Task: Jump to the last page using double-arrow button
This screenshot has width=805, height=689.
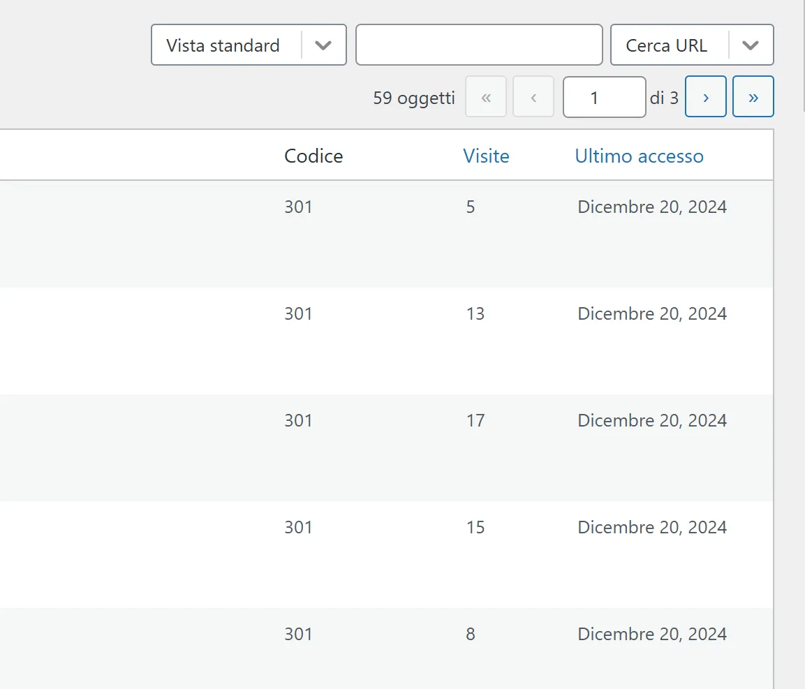Action: [753, 96]
